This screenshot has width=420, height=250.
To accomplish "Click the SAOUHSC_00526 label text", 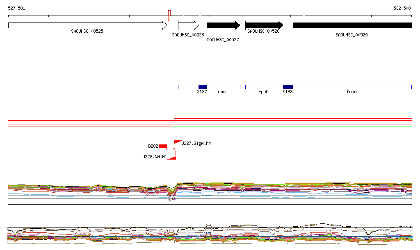I will (x=188, y=35).
